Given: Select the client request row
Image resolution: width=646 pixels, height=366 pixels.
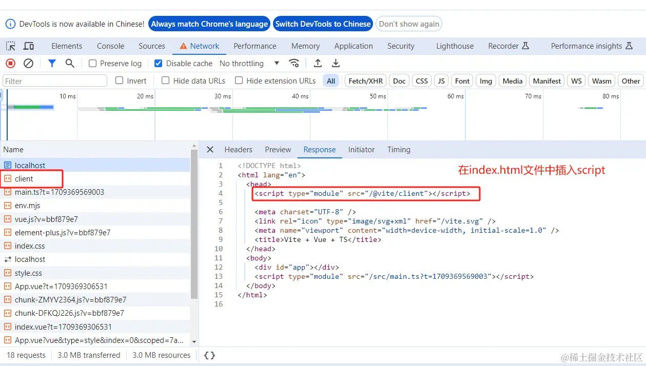Looking at the screenshot, I should pyautogui.click(x=95, y=179).
